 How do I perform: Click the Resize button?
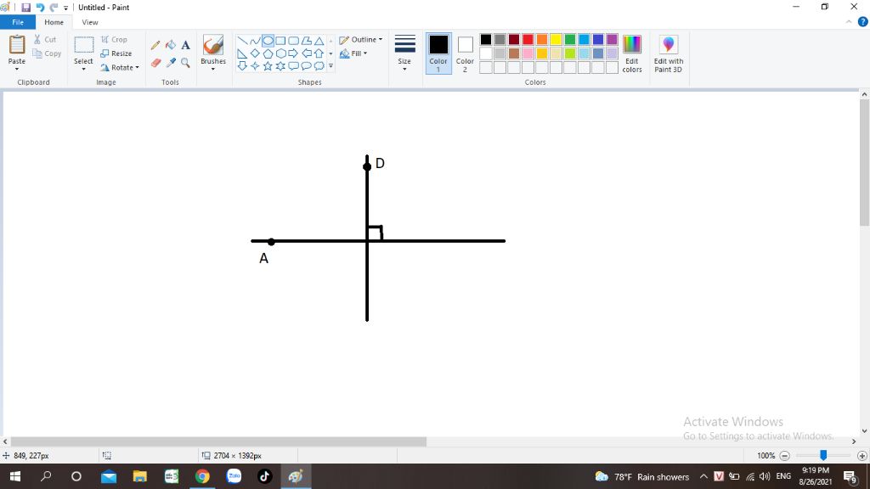pos(116,53)
